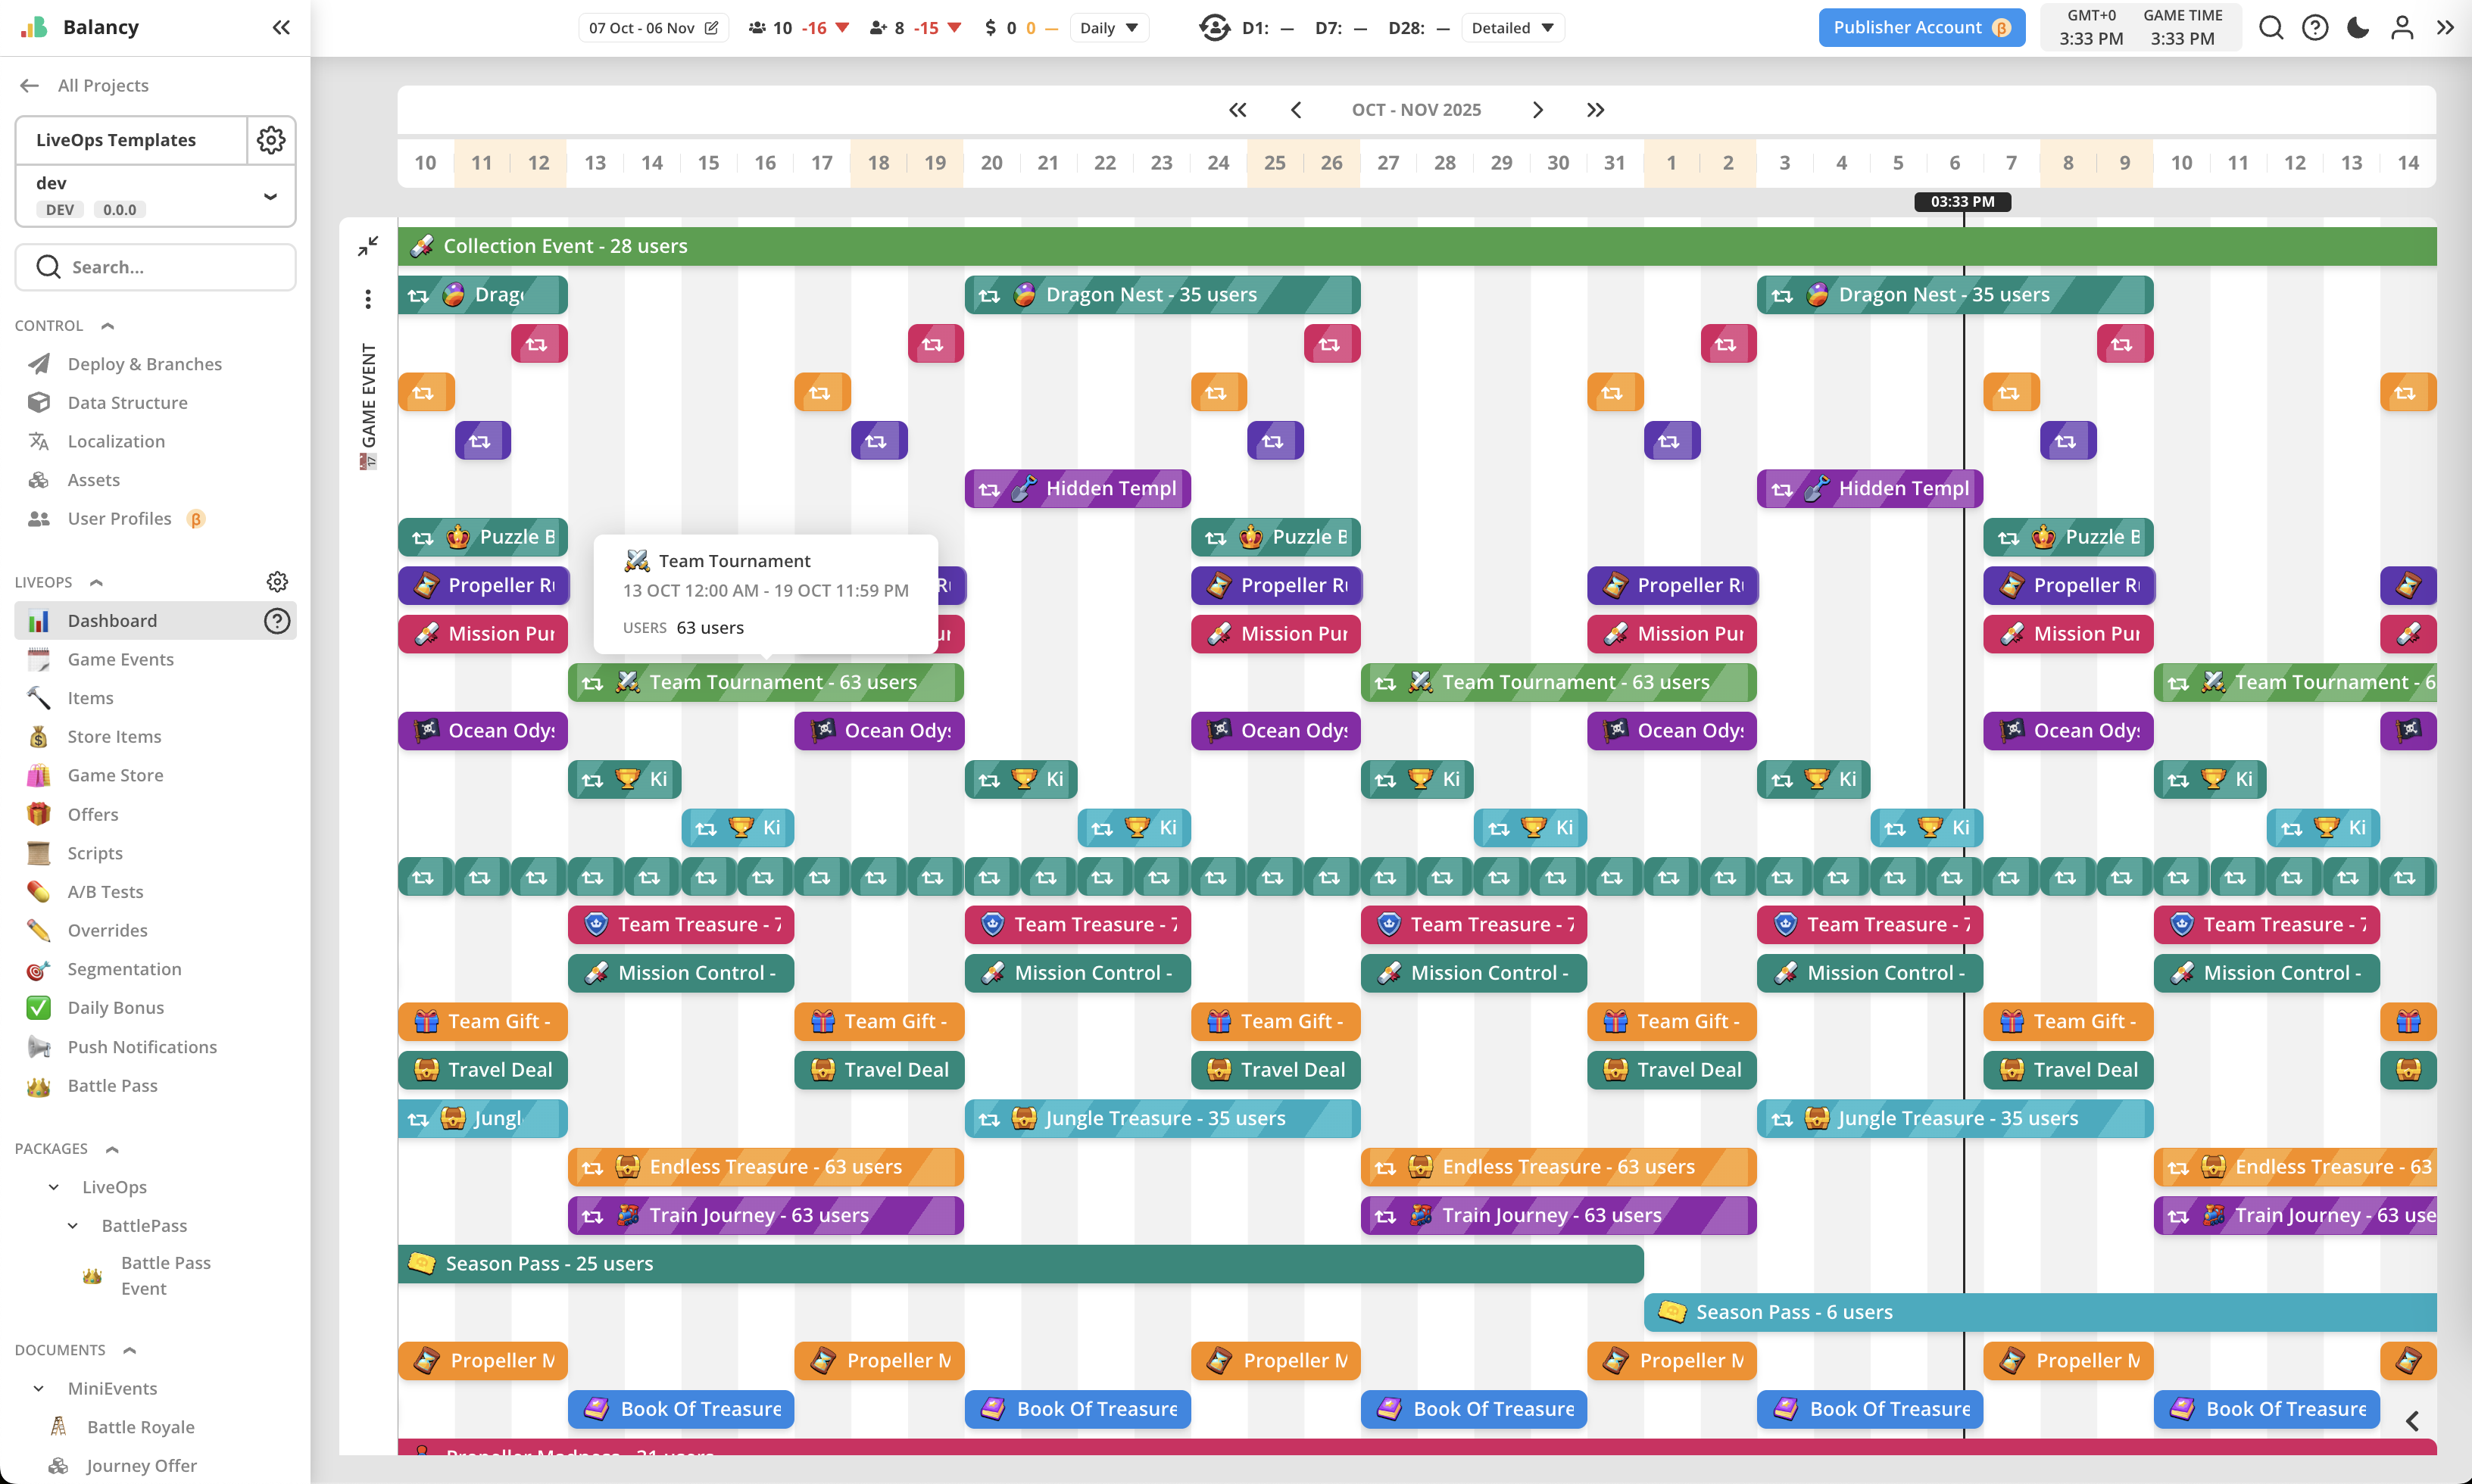
Task: Open the Daily interval dropdown
Action: tap(1108, 28)
